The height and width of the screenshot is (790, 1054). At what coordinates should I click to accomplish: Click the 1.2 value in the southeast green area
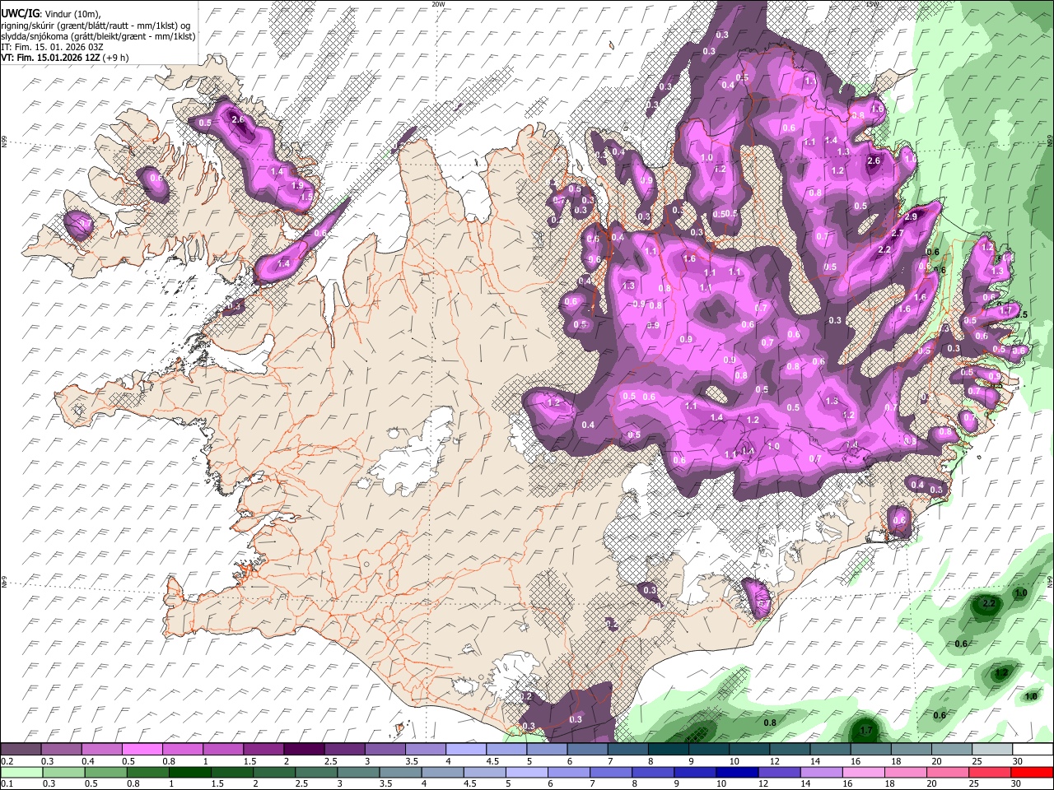[x=1001, y=673]
